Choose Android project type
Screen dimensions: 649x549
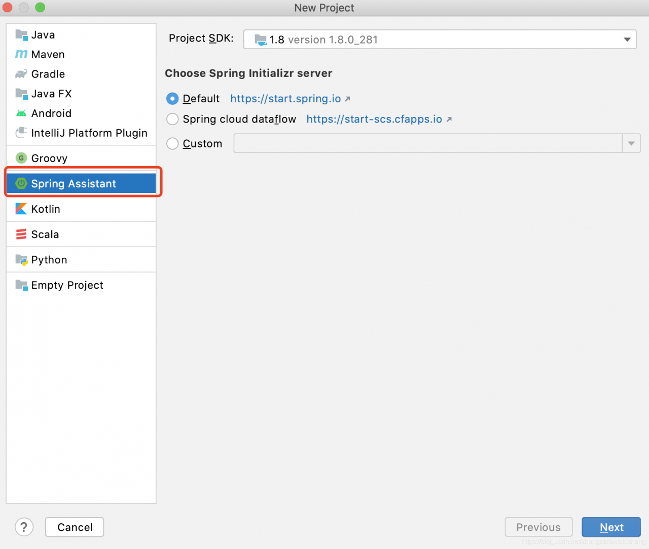[81, 113]
